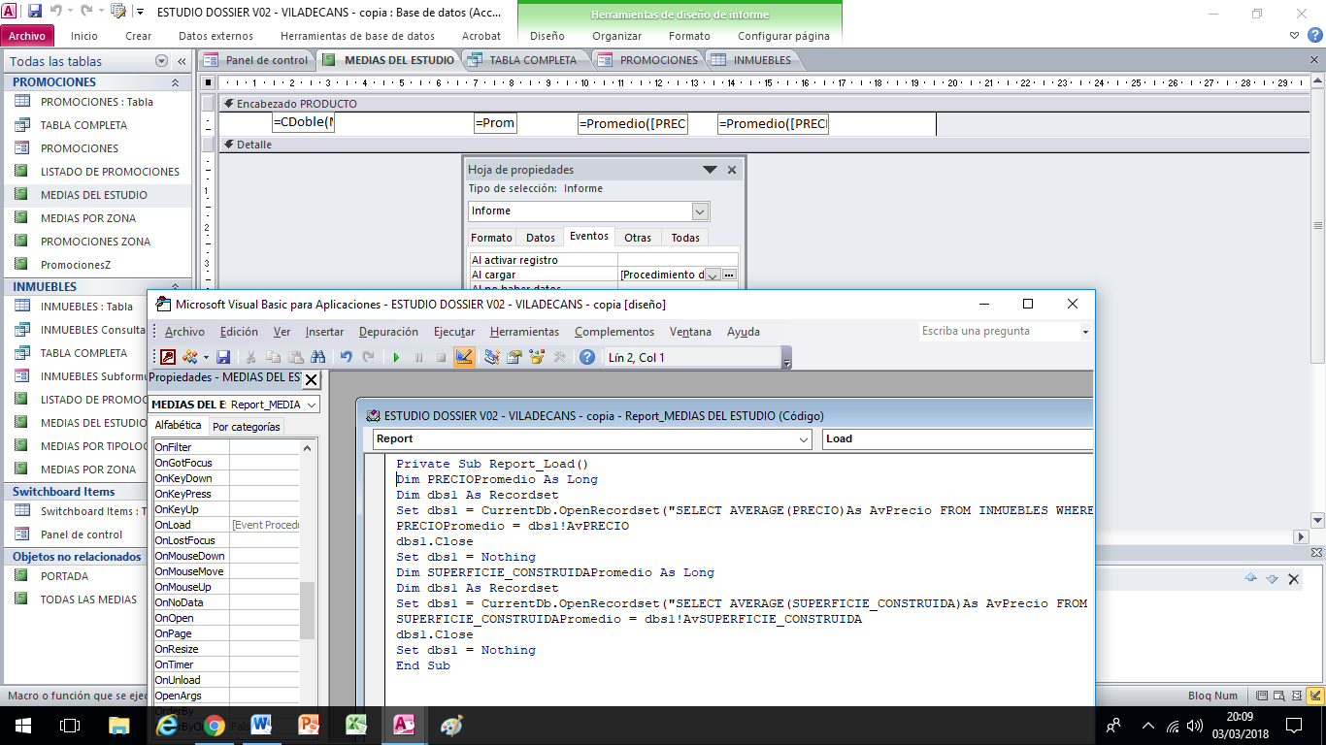Click the Insert module icon in VBA toolbar
This screenshot has height=745, width=1326.
click(x=189, y=357)
